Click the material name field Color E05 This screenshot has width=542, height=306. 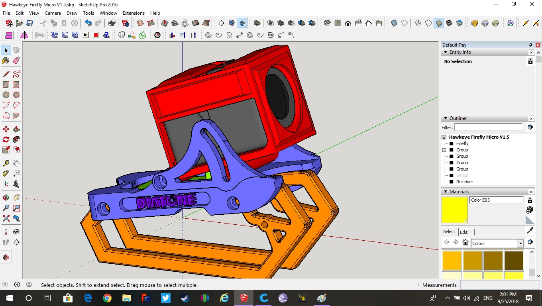point(496,200)
